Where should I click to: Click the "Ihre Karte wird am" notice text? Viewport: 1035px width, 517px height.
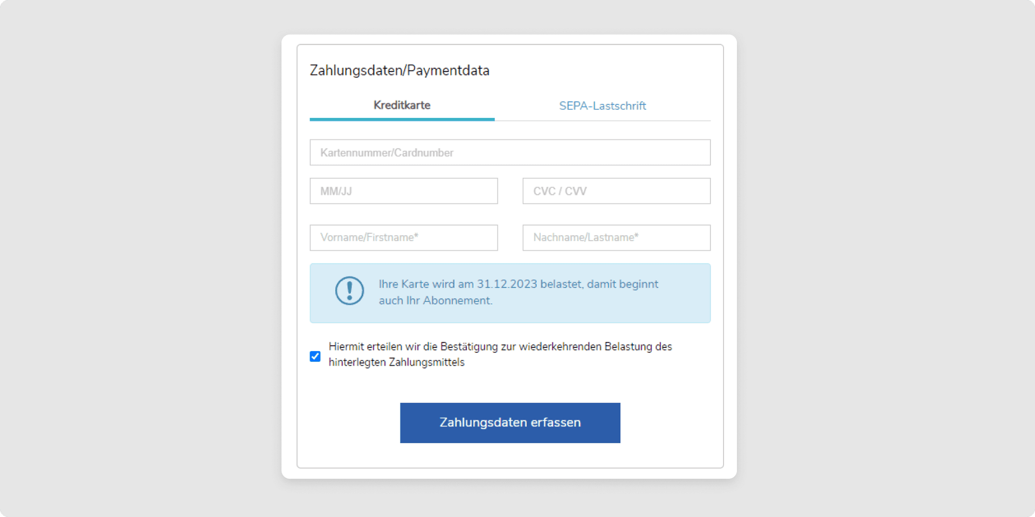[426, 284]
